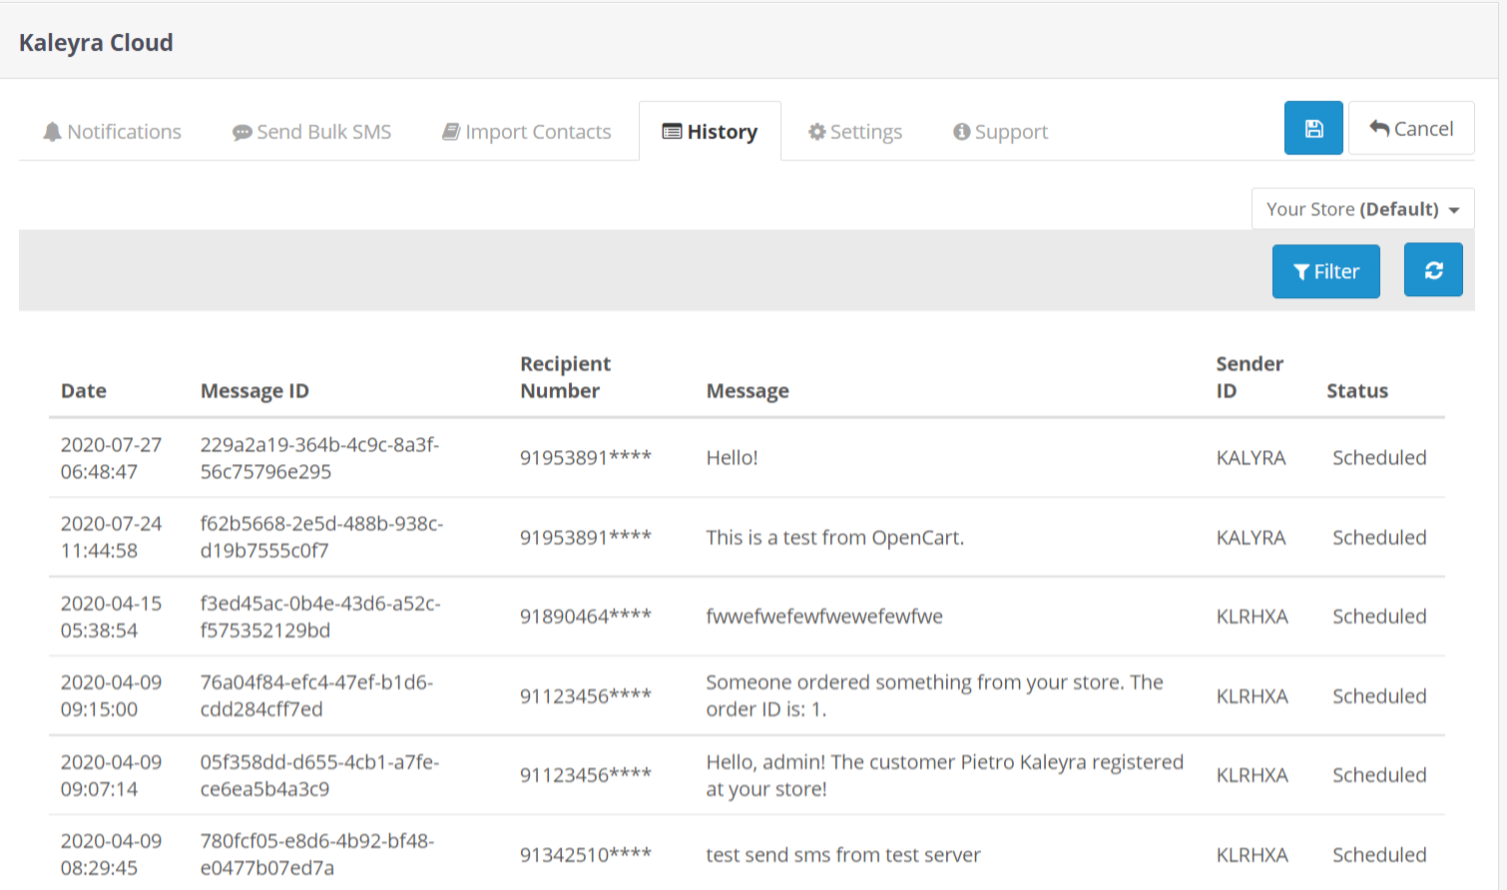Click the Status column header
Image resolution: width=1507 pixels, height=890 pixels.
[1357, 391]
